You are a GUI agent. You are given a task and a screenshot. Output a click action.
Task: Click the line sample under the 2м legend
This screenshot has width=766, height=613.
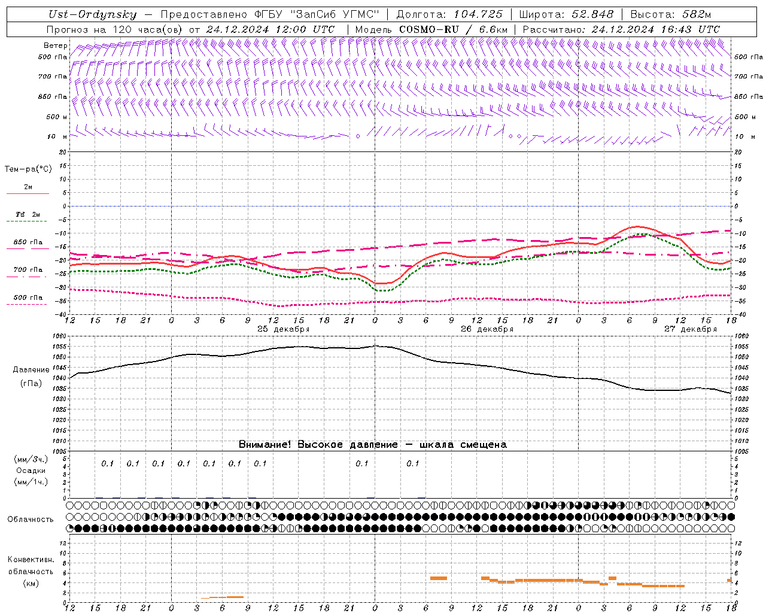28,194
